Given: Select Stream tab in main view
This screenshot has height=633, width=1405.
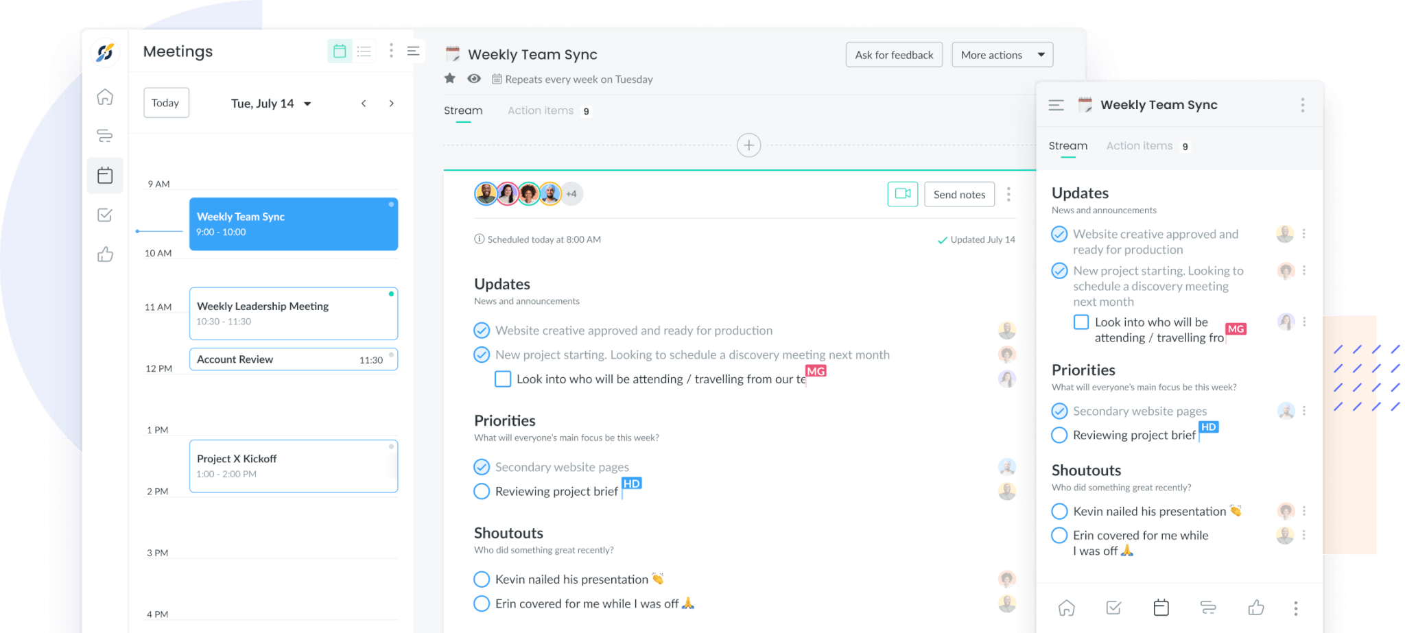Looking at the screenshot, I should (463, 111).
